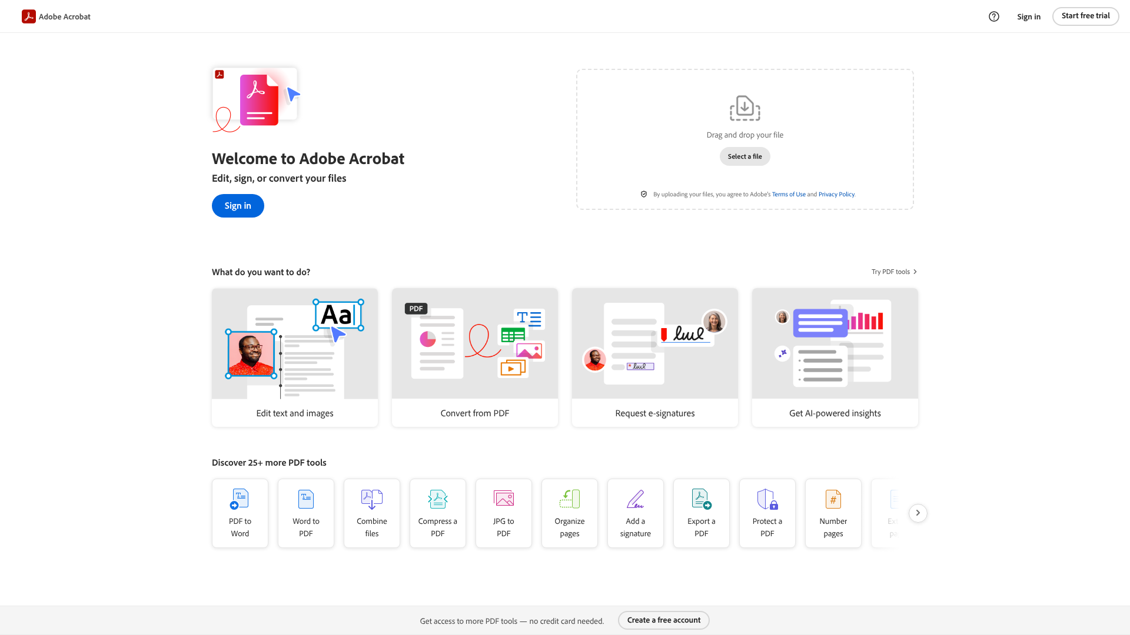
Task: Click the help question mark icon
Action: (x=994, y=16)
